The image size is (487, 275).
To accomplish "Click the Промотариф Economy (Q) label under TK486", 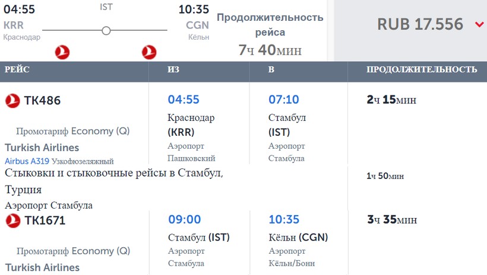I will pyautogui.click(x=73, y=131).
